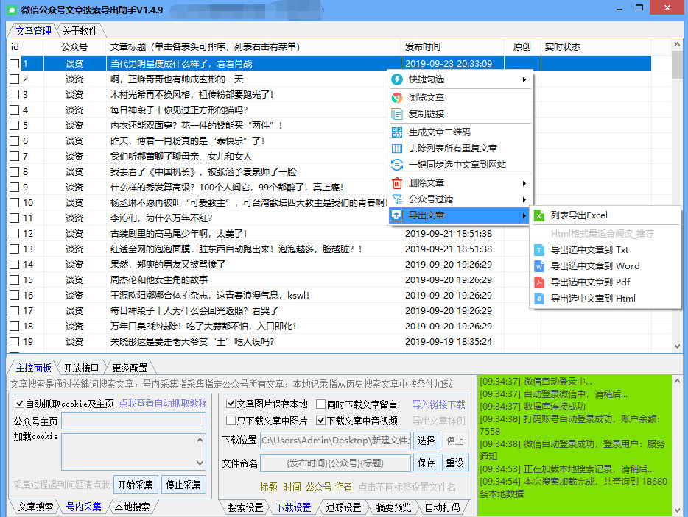The width and height of the screenshot is (688, 517).
Task: Click the log panel scroll-up arrow
Action: tap(677, 381)
